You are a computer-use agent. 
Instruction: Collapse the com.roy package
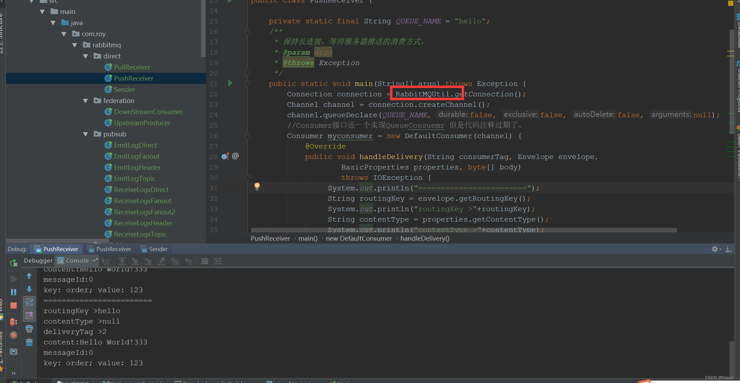point(64,34)
